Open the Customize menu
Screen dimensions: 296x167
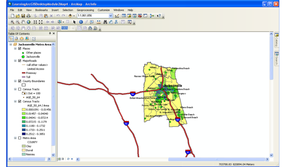tap(104, 10)
